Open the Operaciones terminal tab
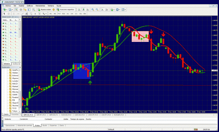 [x=10, y=125]
